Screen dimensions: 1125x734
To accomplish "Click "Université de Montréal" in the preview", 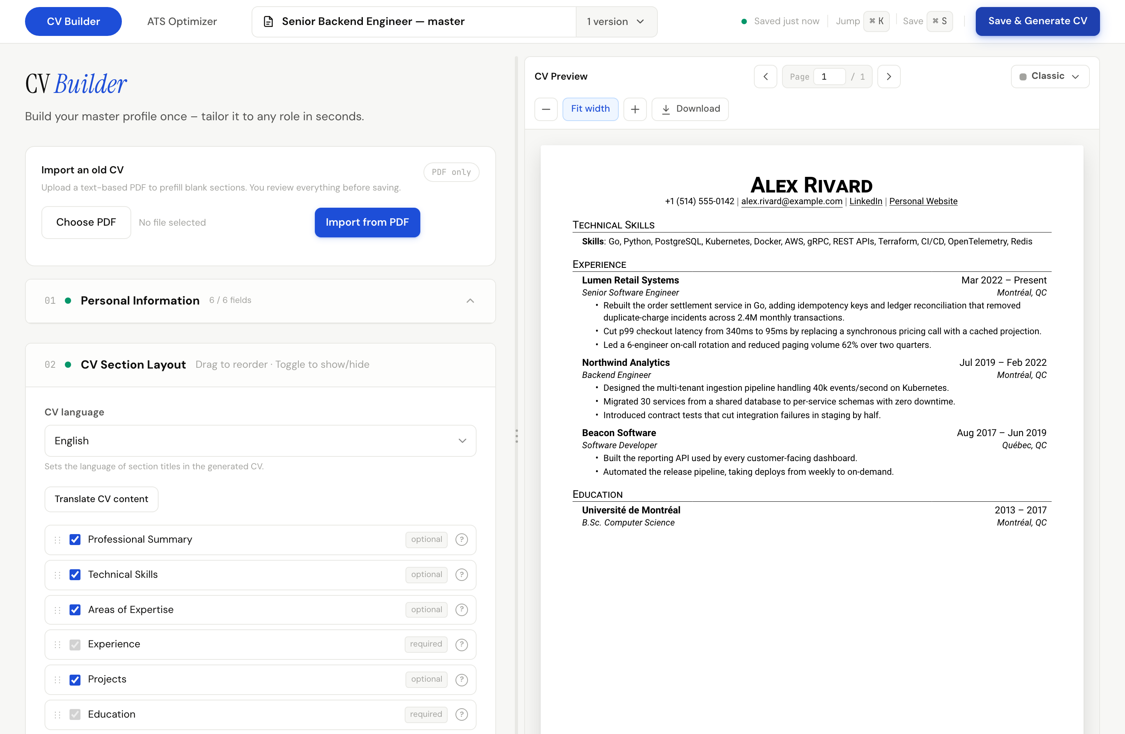I will click(x=631, y=510).
